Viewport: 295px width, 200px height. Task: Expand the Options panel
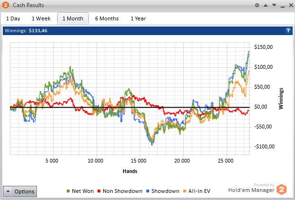click(20, 191)
